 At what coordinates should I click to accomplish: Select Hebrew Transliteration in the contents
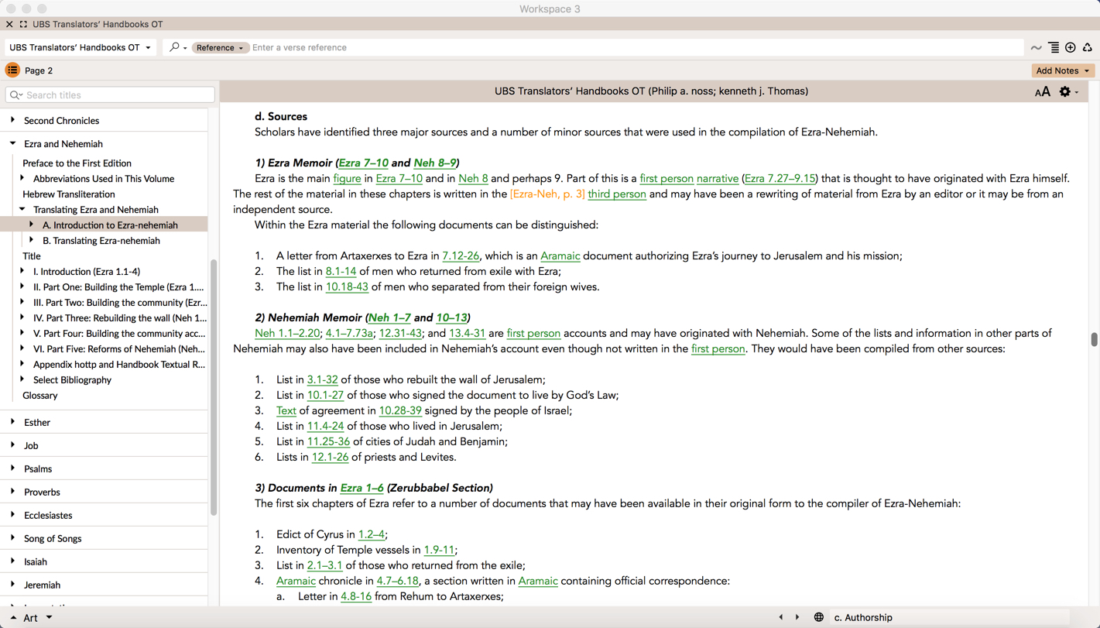[x=69, y=194]
